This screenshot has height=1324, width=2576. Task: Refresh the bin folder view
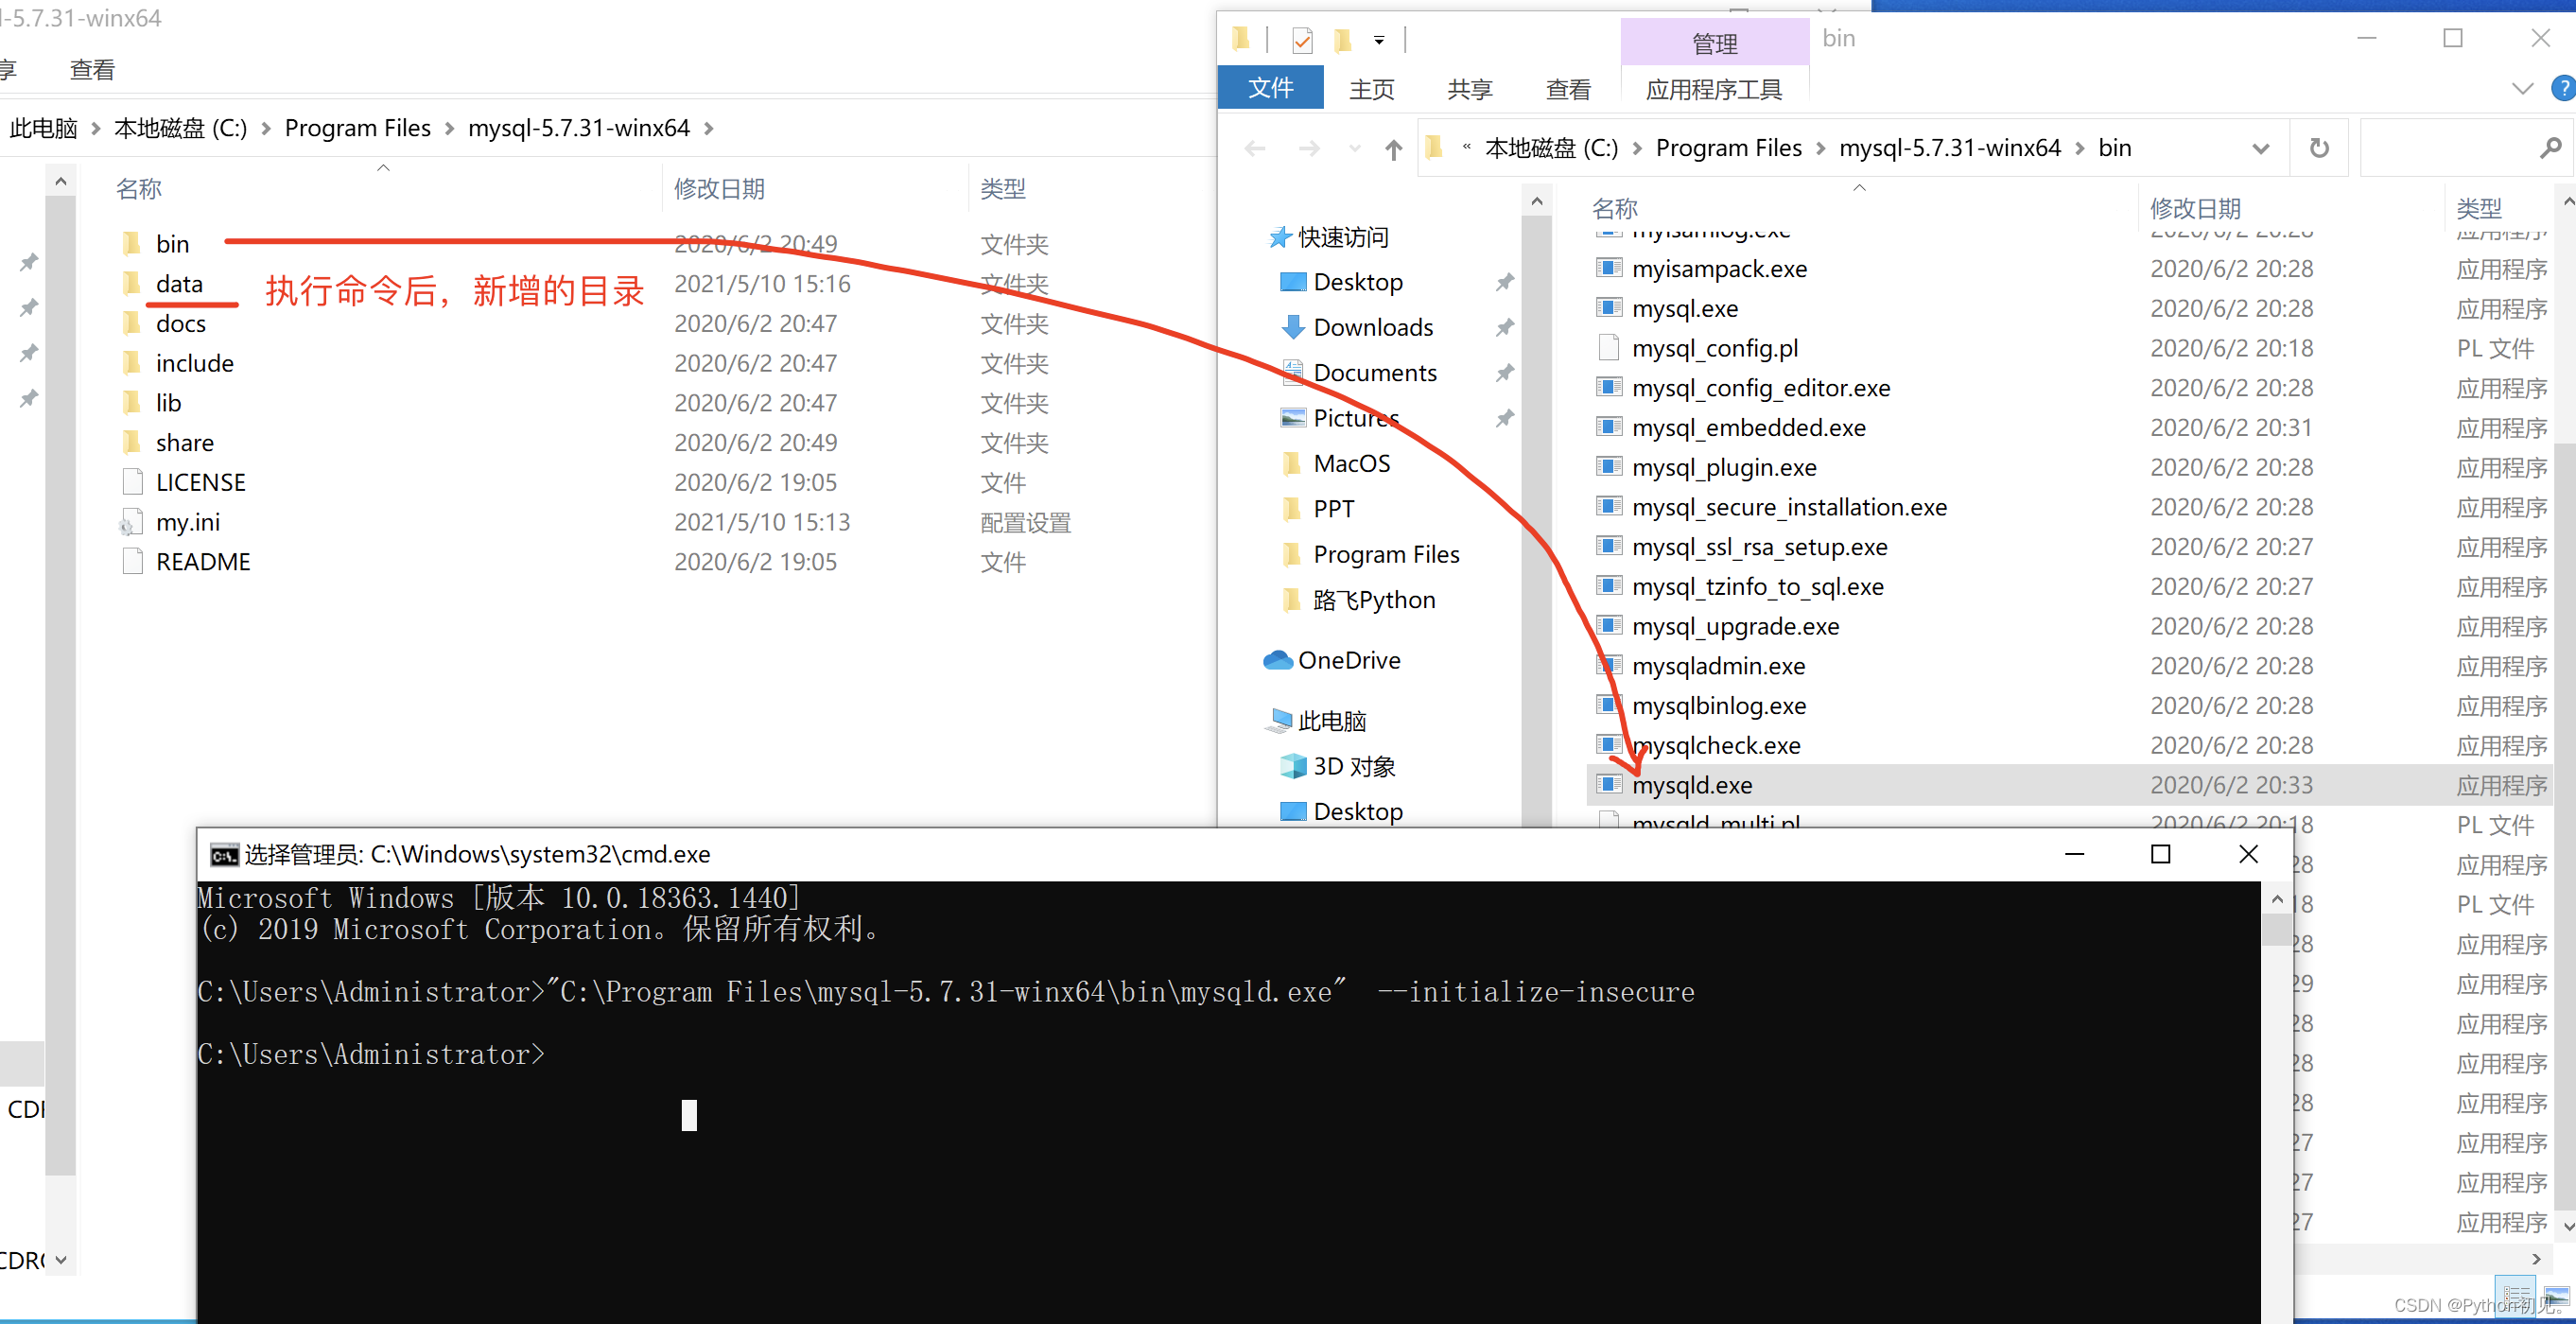[x=2319, y=147]
